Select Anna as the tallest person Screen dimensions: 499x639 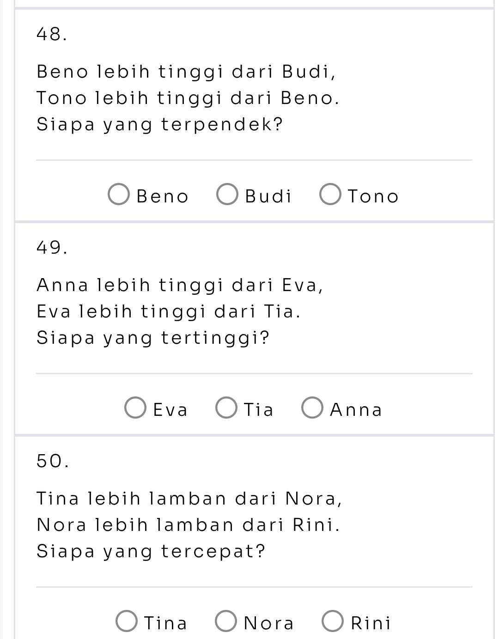coord(311,408)
